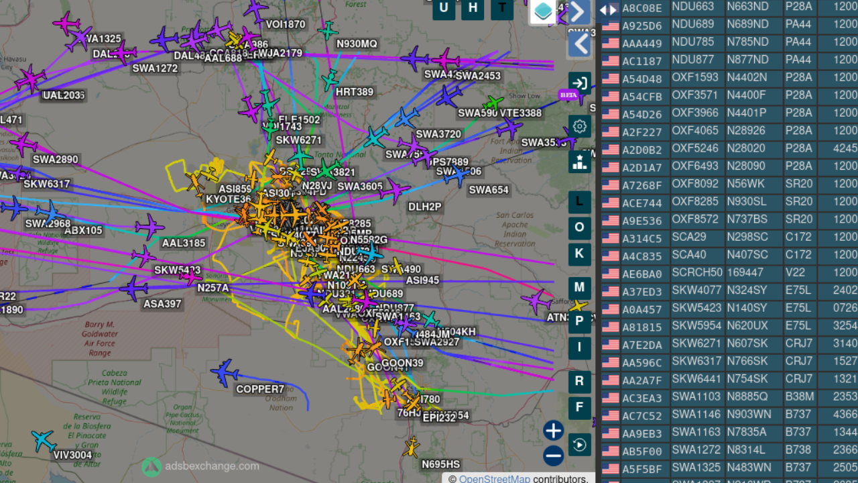This screenshot has width=858, height=483.
Task: Toggle the O map button
Action: [x=580, y=228]
